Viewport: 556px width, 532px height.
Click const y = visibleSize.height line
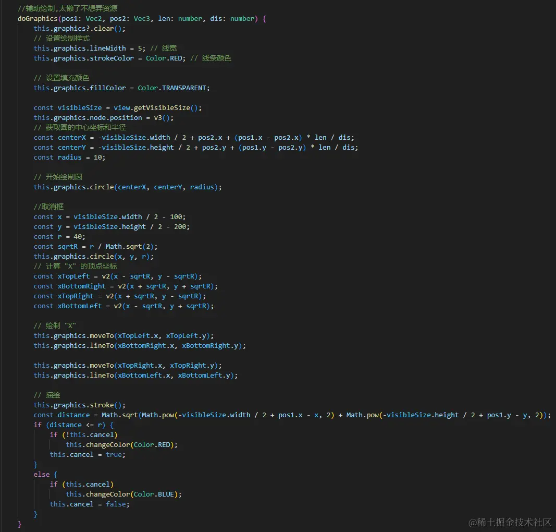coord(112,227)
